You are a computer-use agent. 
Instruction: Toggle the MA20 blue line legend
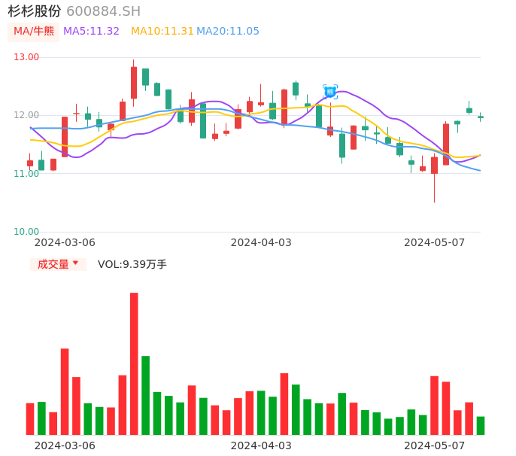pyautogui.click(x=228, y=32)
